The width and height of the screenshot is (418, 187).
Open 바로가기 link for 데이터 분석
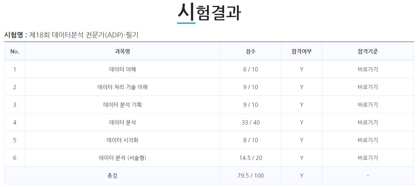point(368,122)
